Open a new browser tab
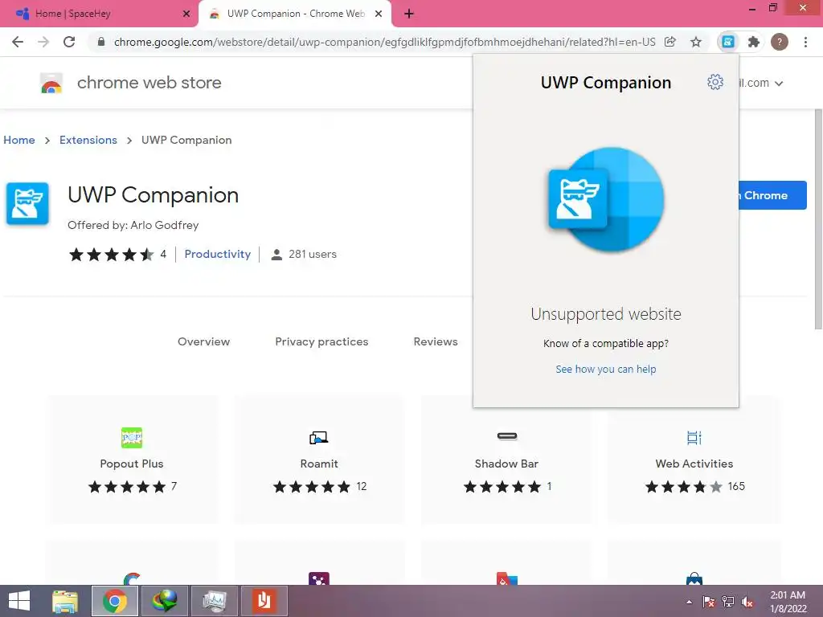The height and width of the screenshot is (617, 823). (x=409, y=14)
